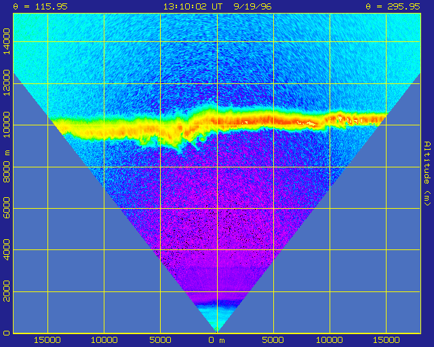Click the vertical Altitude (m) axis title
The height and width of the screenshot is (347, 434).
[x=428, y=173]
